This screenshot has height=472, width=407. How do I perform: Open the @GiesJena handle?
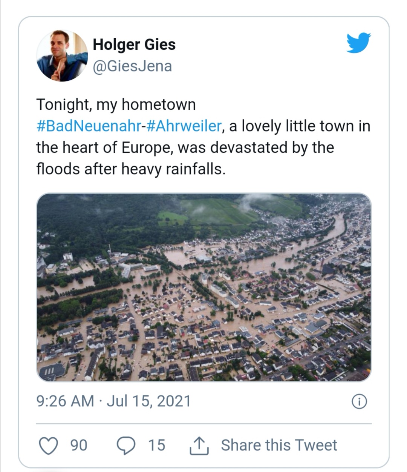pos(132,66)
